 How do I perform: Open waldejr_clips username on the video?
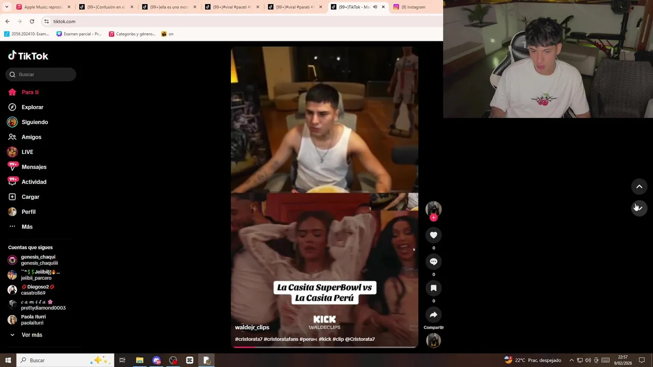coord(252,327)
